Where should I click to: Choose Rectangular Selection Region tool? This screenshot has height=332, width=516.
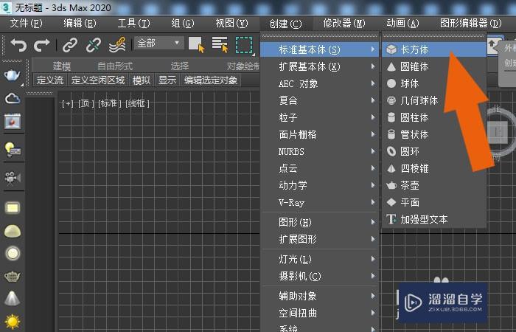(x=244, y=45)
